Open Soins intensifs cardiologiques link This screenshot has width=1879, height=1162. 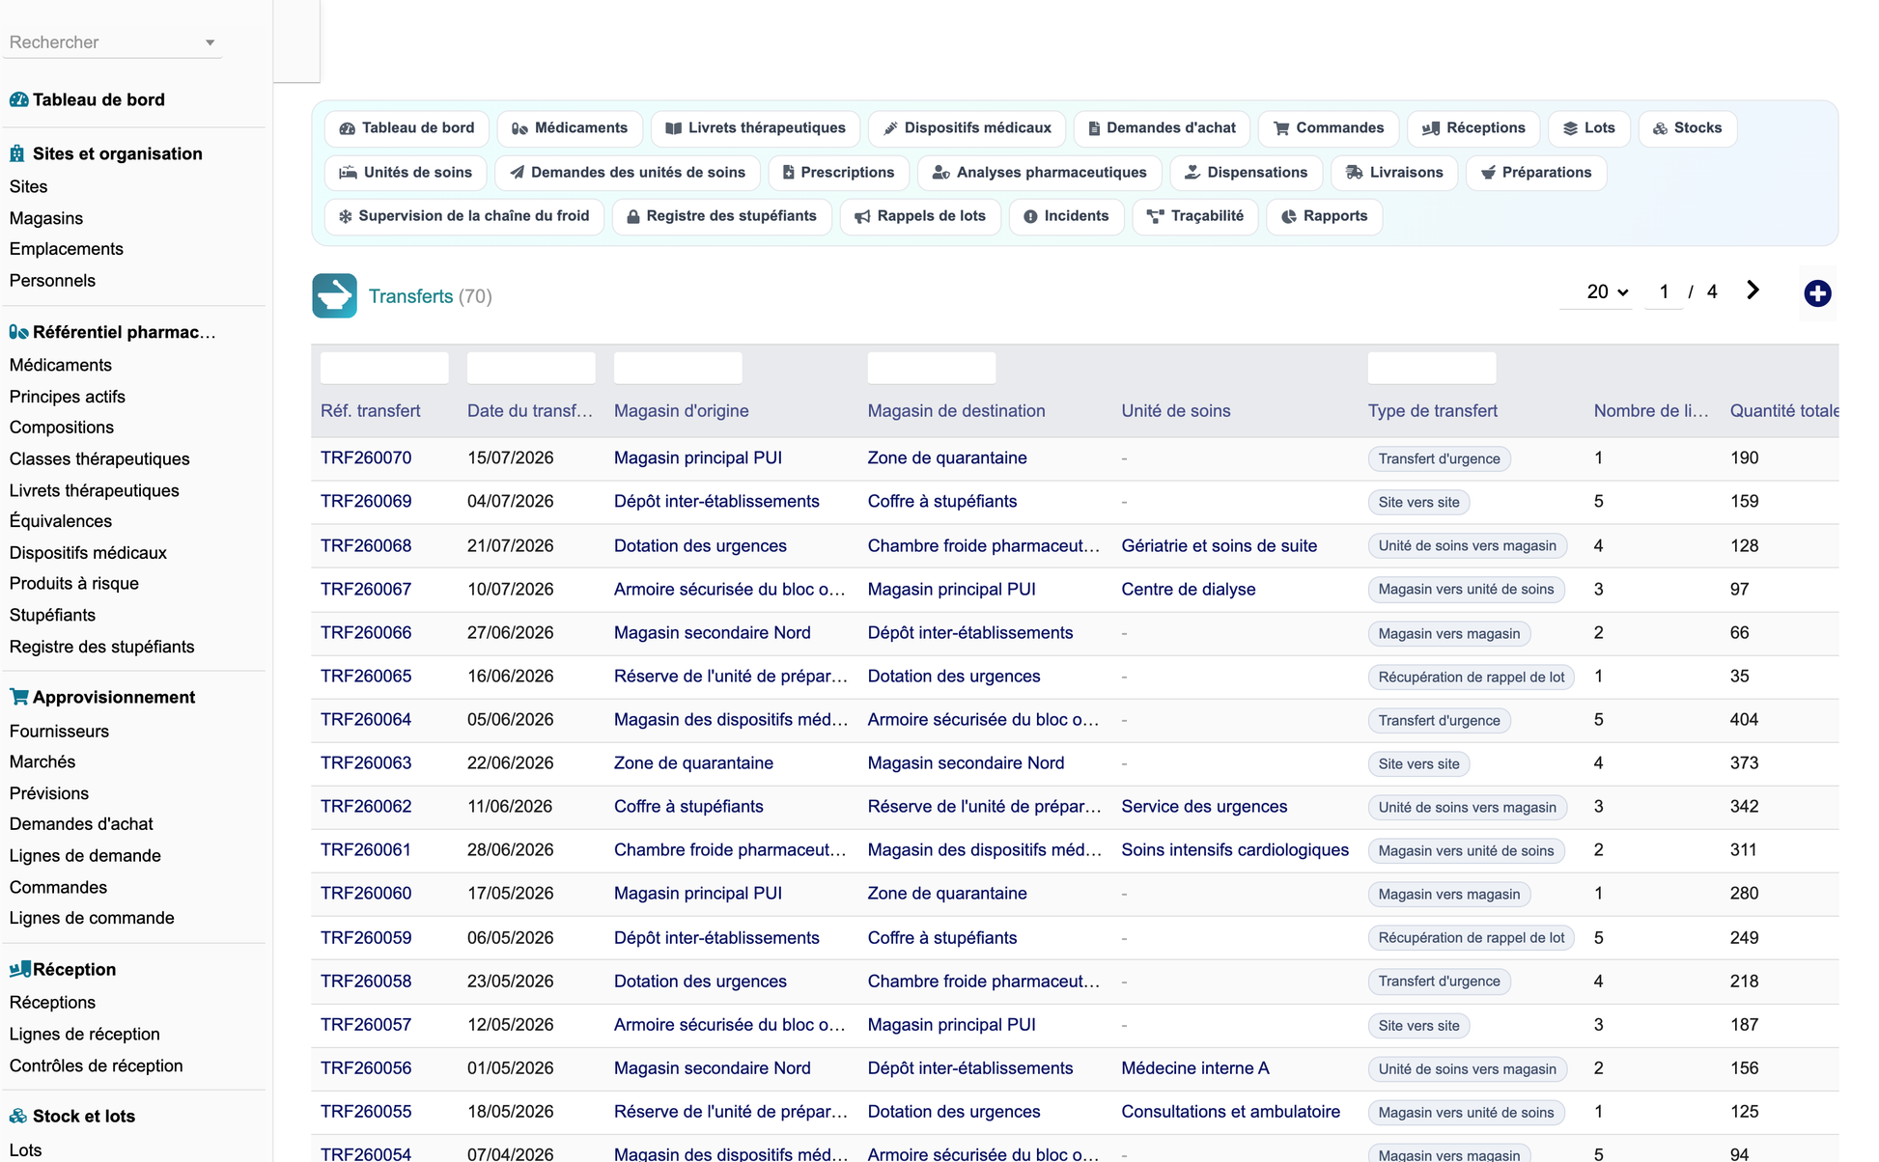click(x=1235, y=850)
